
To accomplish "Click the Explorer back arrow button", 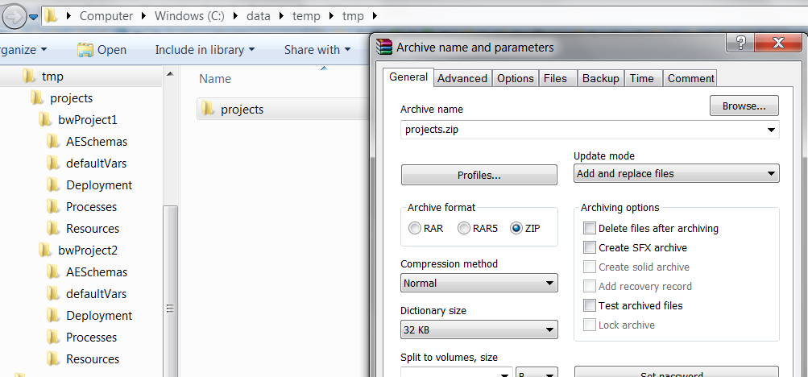I will pyautogui.click(x=14, y=16).
